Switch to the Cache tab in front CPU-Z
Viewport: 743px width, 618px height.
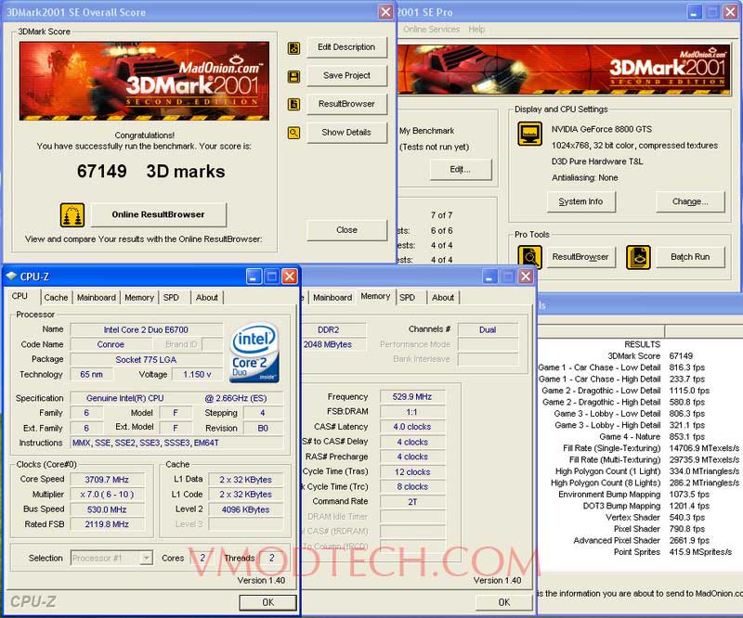[x=56, y=297]
